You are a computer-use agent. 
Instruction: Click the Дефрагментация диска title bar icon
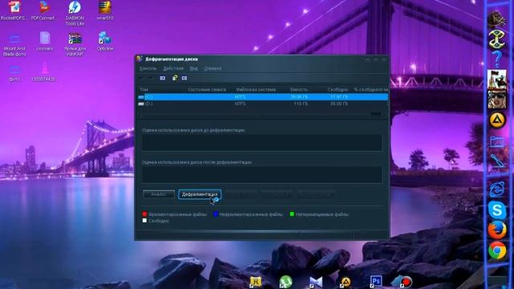click(x=140, y=59)
